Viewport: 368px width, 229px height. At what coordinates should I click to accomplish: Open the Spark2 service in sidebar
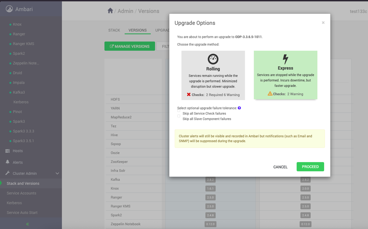click(x=19, y=53)
